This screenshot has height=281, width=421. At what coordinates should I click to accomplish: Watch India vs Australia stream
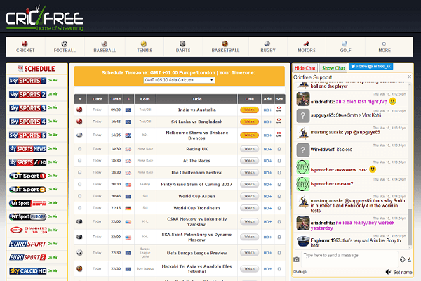(249, 110)
